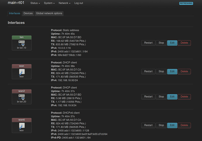Click the lan bridge interface icon
The width and height of the screenshot is (202, 141).
21,43
